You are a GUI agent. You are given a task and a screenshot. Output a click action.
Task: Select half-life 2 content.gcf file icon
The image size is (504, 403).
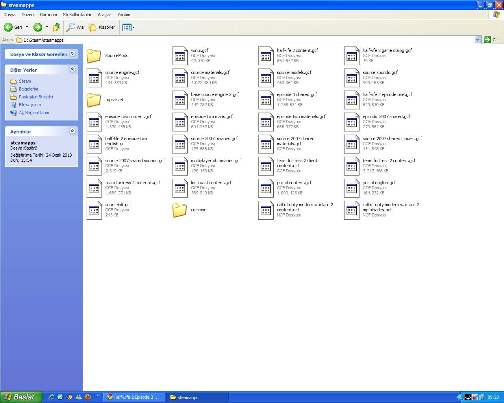(266, 56)
